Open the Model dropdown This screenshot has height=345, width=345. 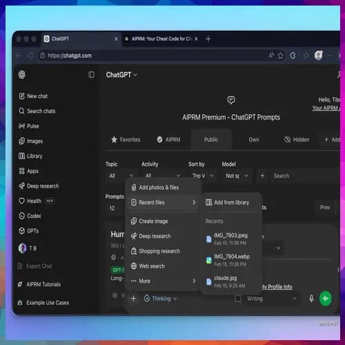tap(237, 176)
